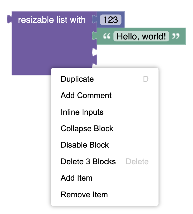193x214 pixels.
Task: Choose Duplicate from the context menu
Action: (x=105, y=79)
